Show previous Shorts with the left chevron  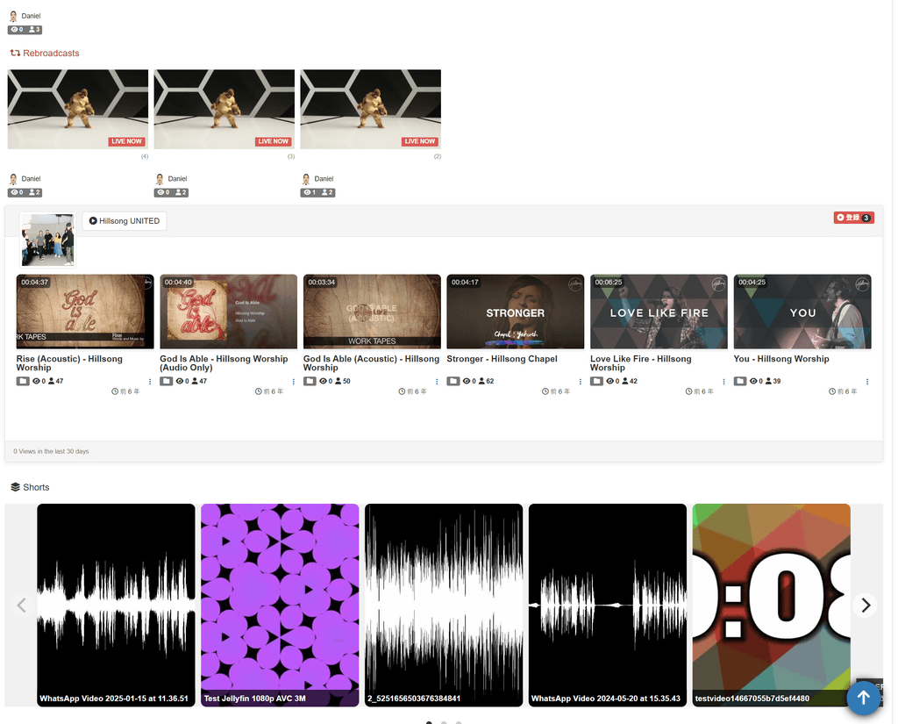click(22, 606)
